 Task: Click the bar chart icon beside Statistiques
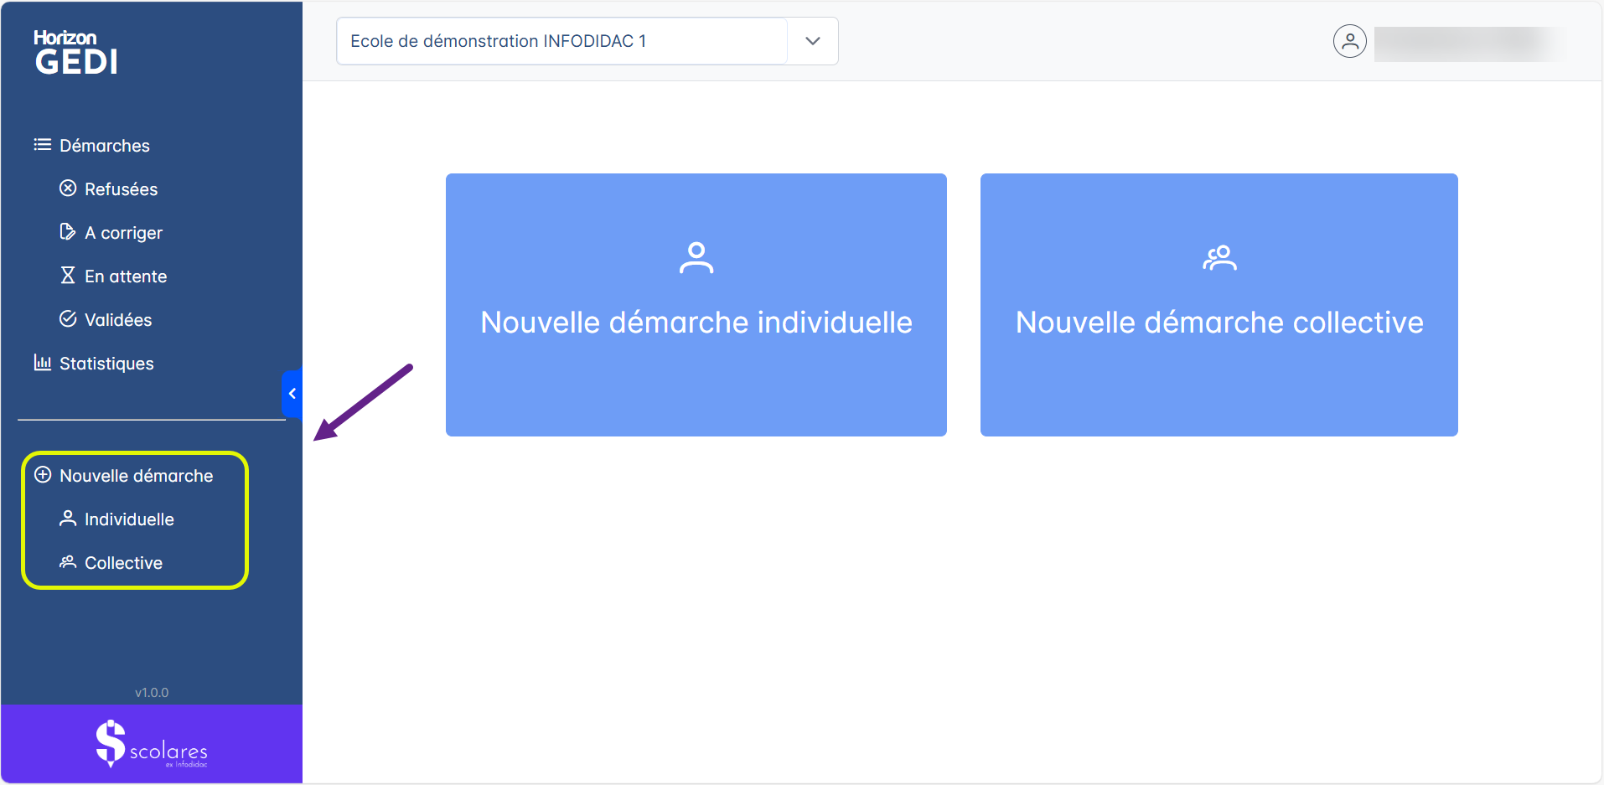(43, 363)
